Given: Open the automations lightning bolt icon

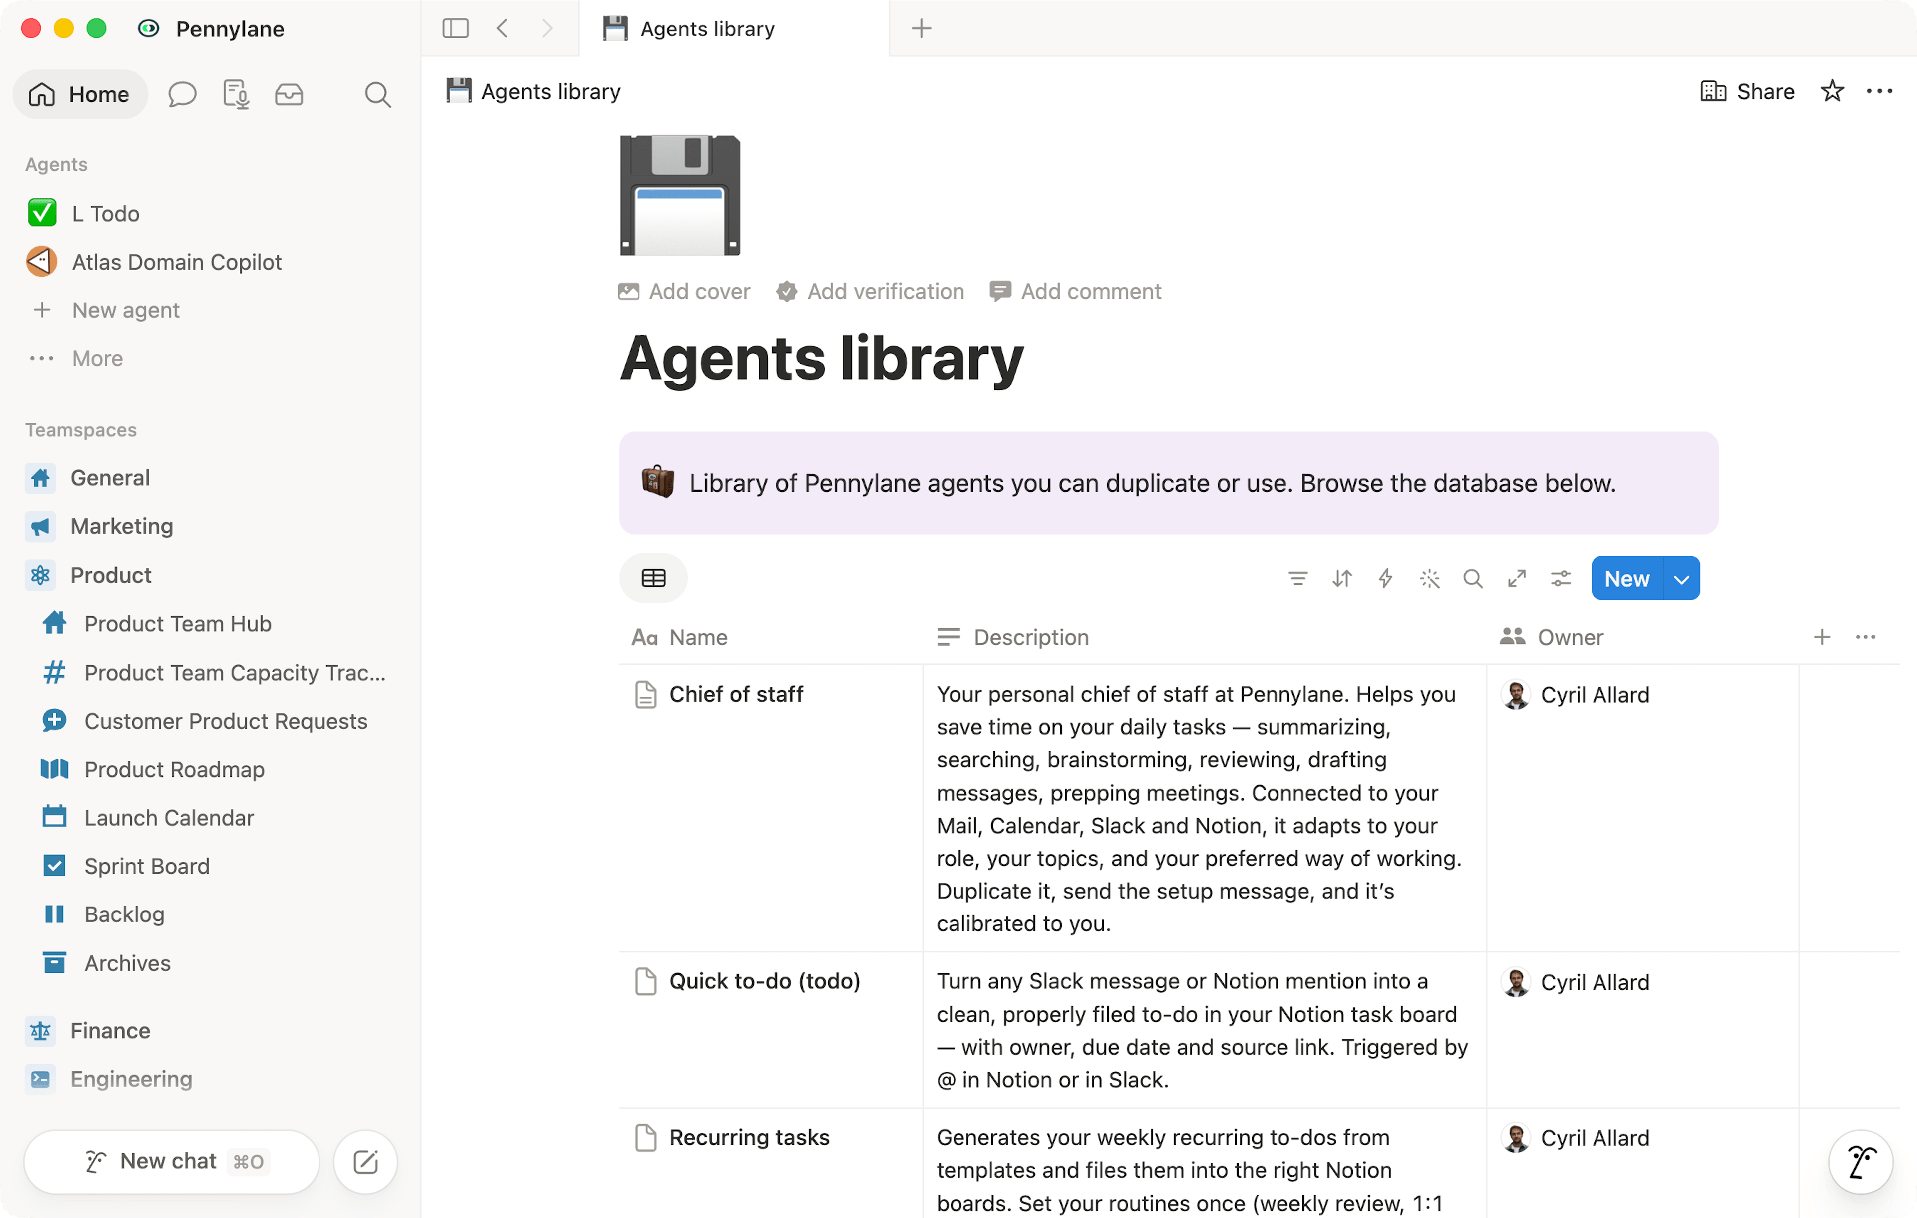Looking at the screenshot, I should pos(1385,578).
